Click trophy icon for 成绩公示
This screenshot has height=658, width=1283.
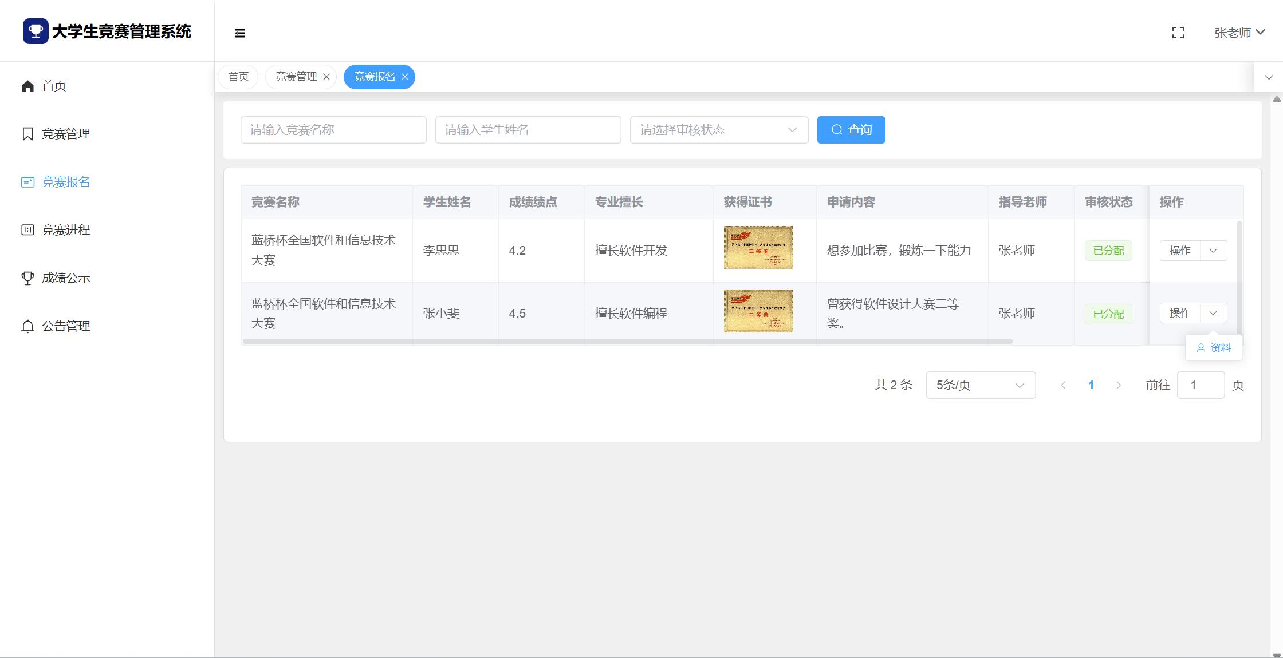point(27,278)
